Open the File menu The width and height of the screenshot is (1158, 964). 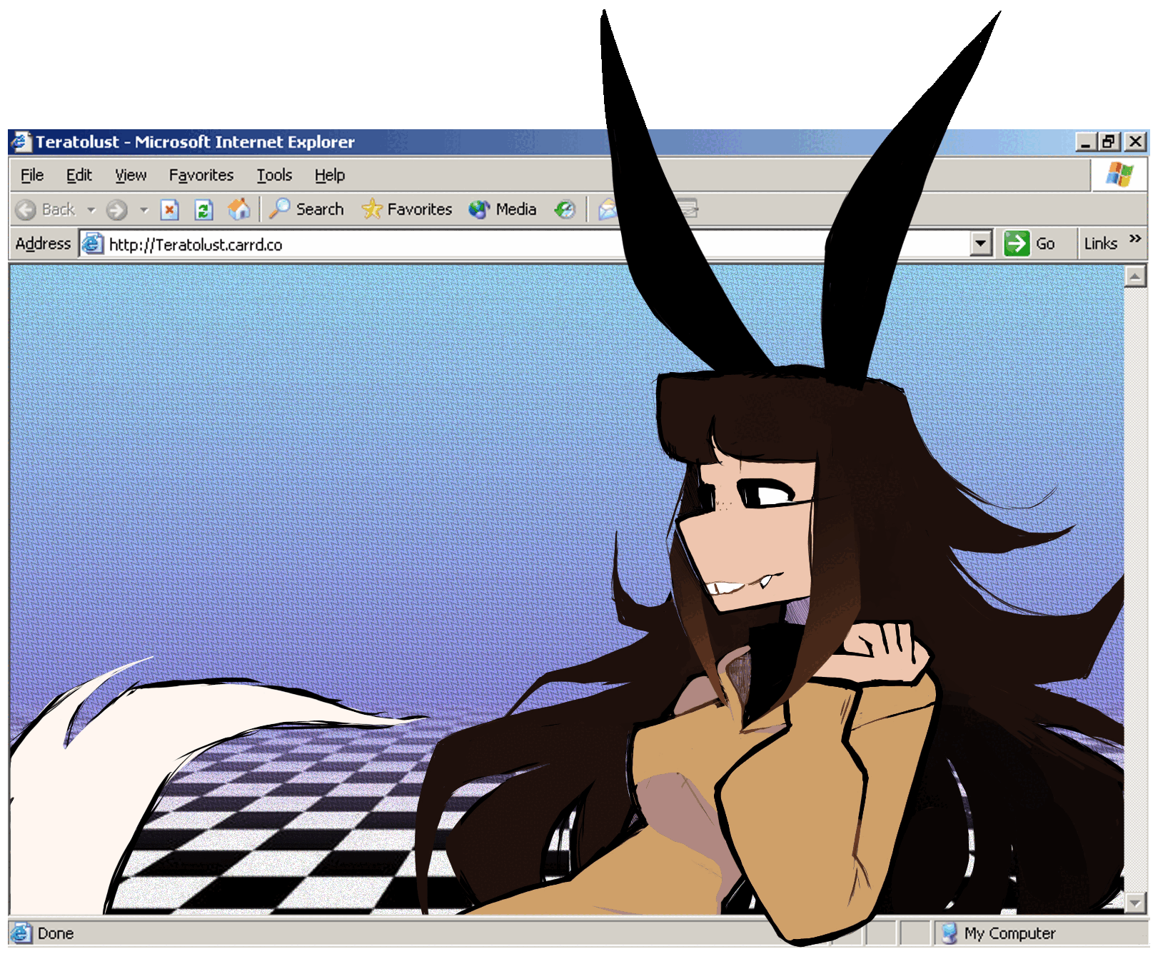32,175
